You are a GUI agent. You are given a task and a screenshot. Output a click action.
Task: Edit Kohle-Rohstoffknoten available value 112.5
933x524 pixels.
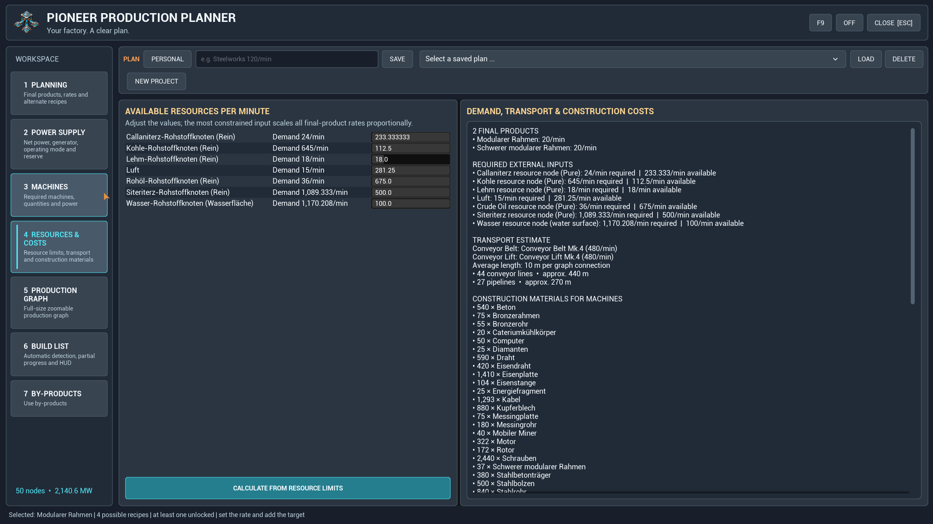click(x=410, y=149)
